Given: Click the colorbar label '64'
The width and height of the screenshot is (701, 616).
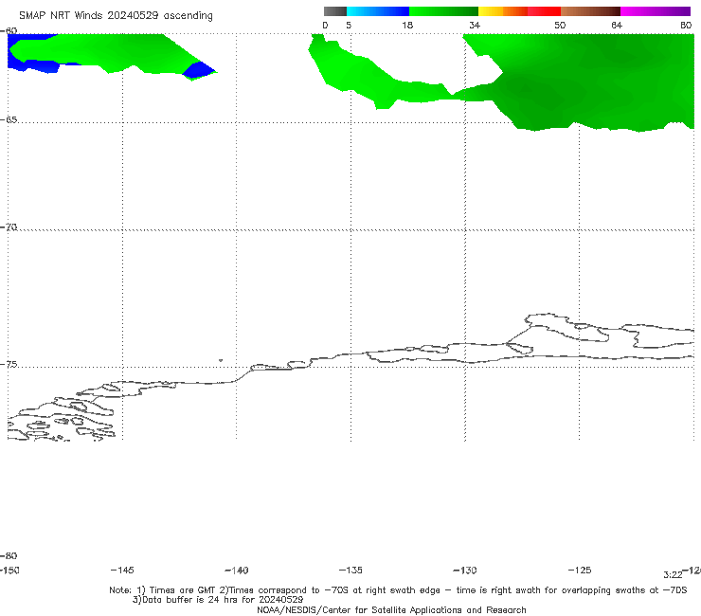Looking at the screenshot, I should (x=617, y=25).
